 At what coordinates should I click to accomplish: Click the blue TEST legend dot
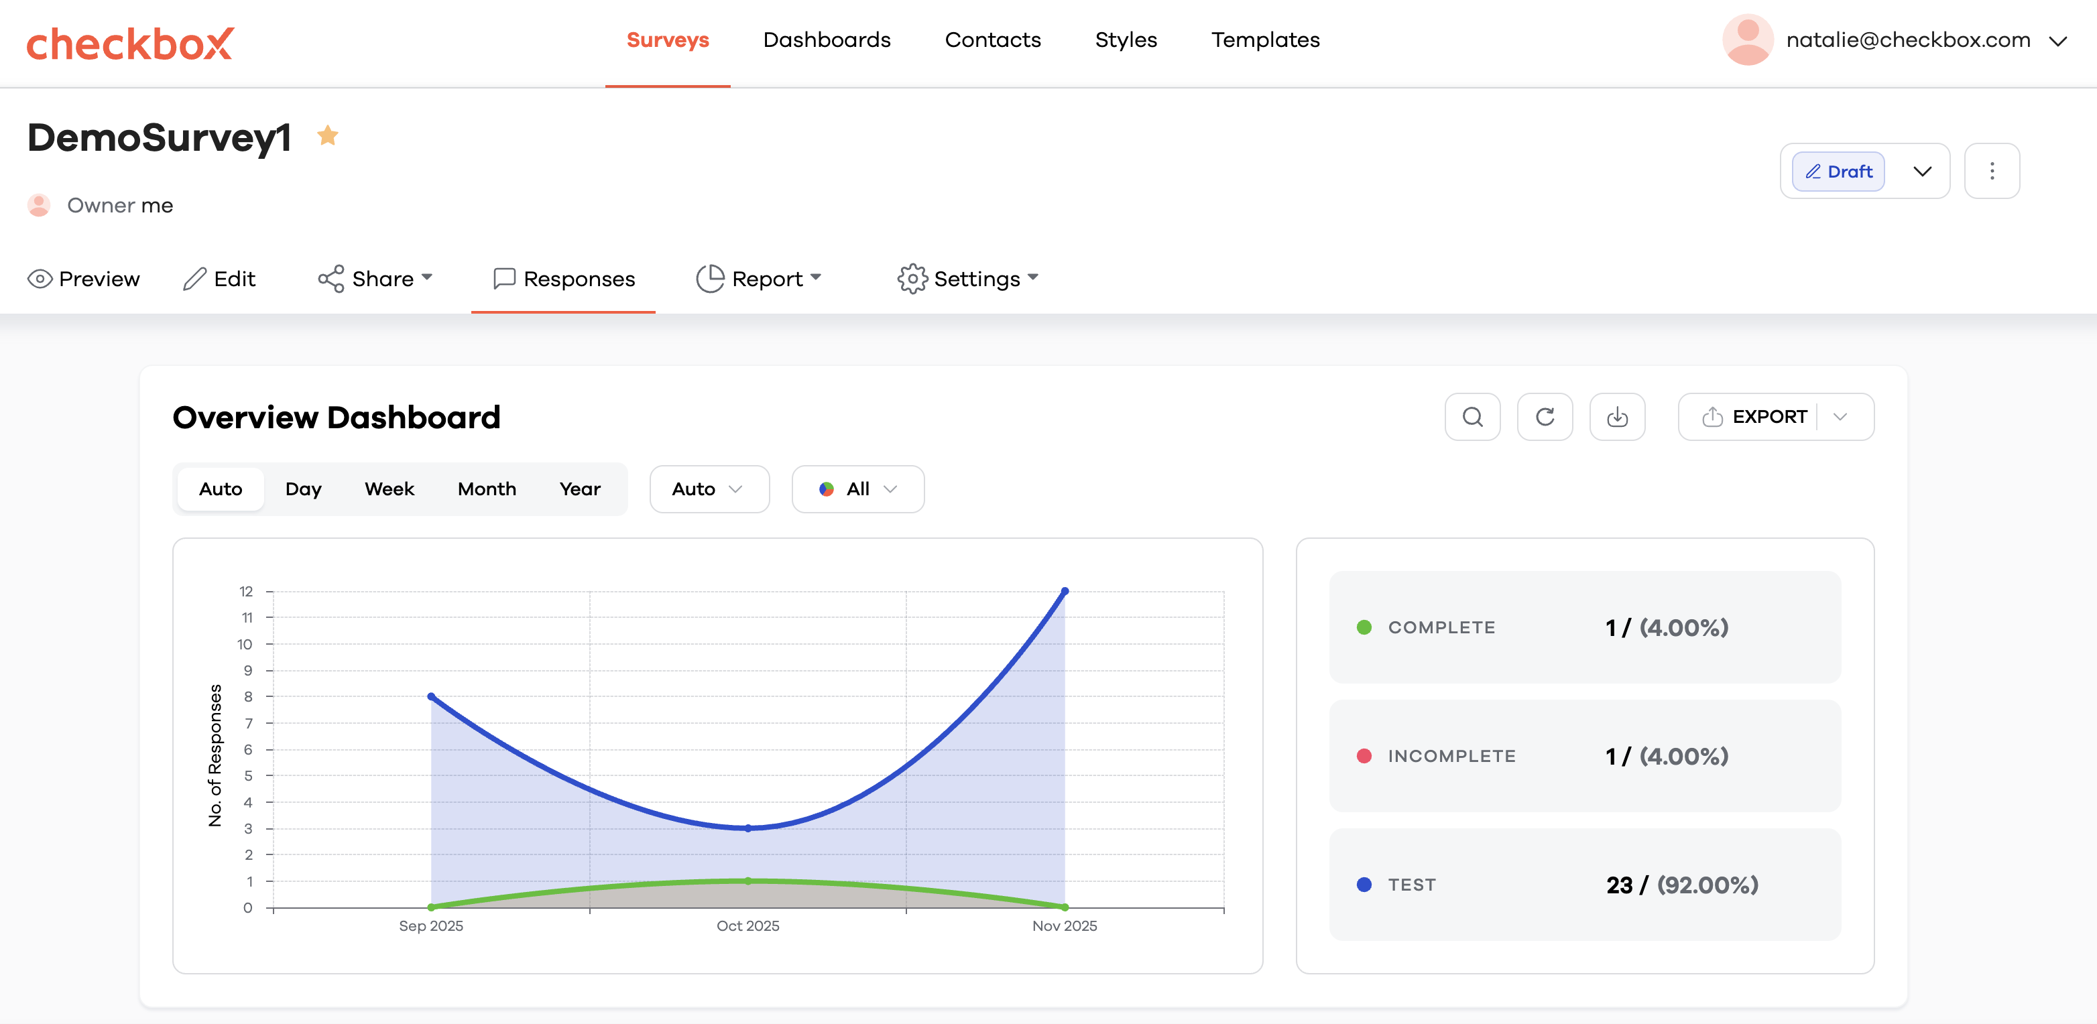[x=1364, y=885]
